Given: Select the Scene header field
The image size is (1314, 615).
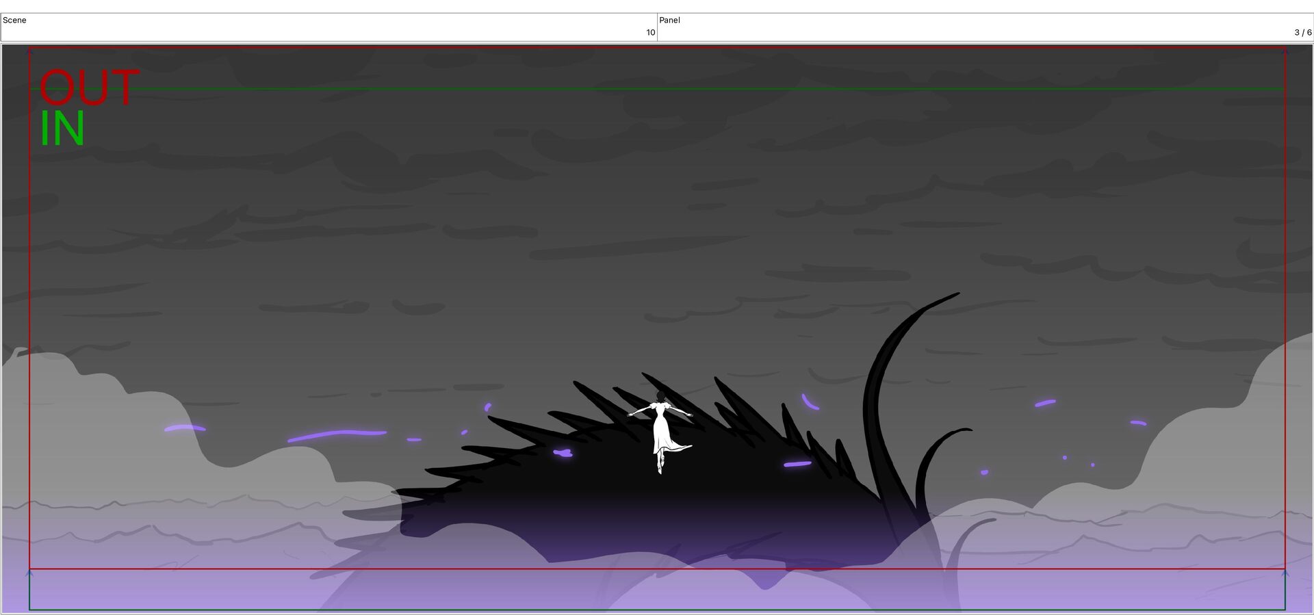Looking at the screenshot, I should pyautogui.click(x=329, y=27).
